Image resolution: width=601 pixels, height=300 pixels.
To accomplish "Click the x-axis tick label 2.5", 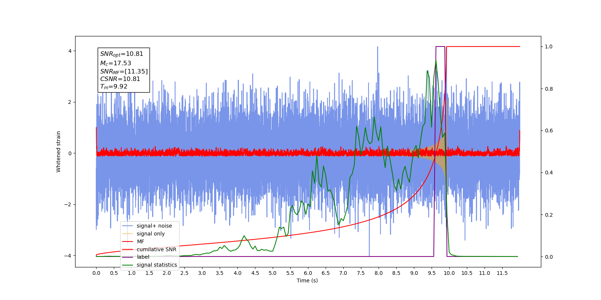I will [x=184, y=273].
